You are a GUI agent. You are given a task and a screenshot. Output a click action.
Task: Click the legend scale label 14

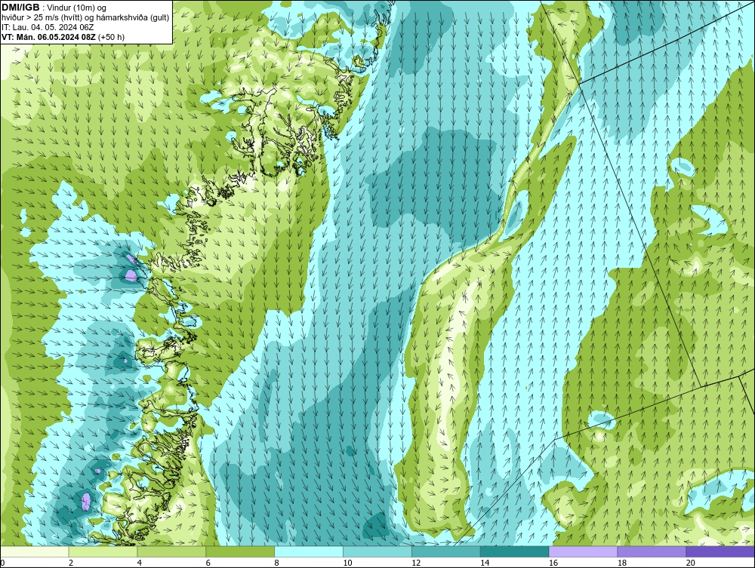(x=485, y=563)
